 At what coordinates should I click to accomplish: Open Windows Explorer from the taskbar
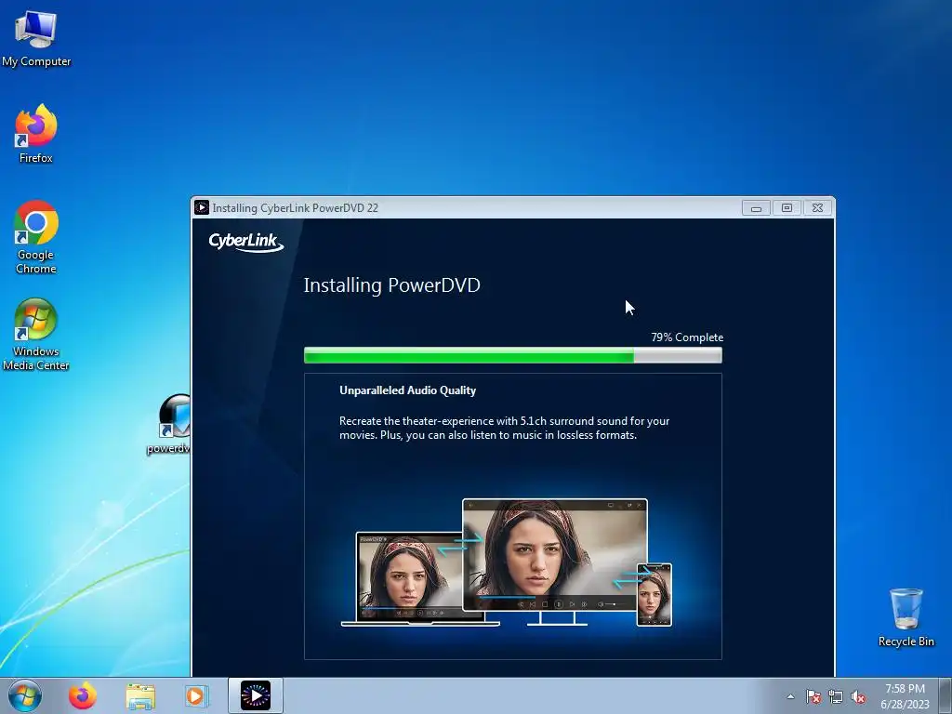point(140,695)
